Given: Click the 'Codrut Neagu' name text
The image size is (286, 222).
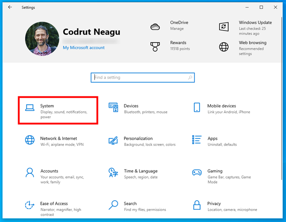Looking at the screenshot, I should [91, 32].
